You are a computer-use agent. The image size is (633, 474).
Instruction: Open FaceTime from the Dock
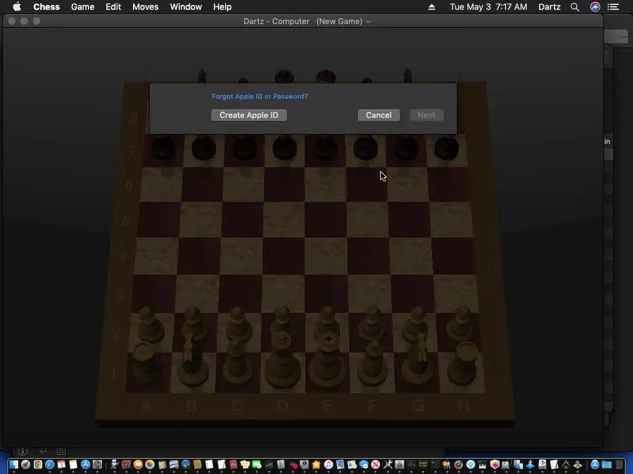coord(257,464)
